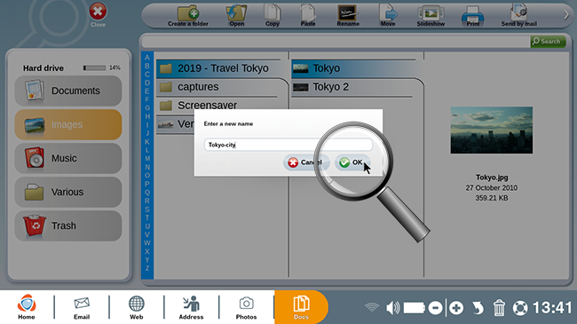Confirm the new name with OK
The image size is (577, 324).
[x=352, y=162]
